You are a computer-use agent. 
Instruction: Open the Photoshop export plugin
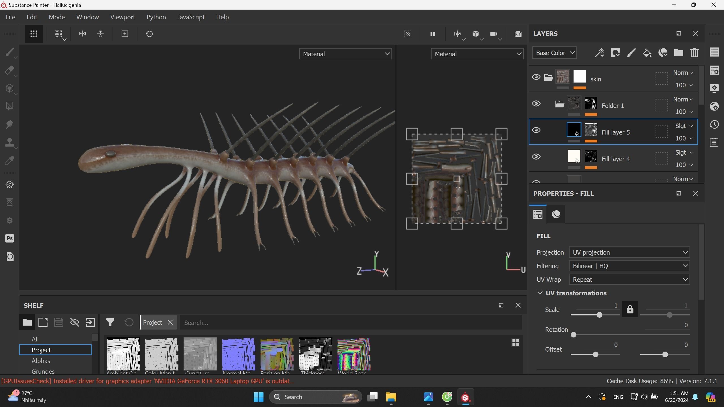tap(10, 238)
